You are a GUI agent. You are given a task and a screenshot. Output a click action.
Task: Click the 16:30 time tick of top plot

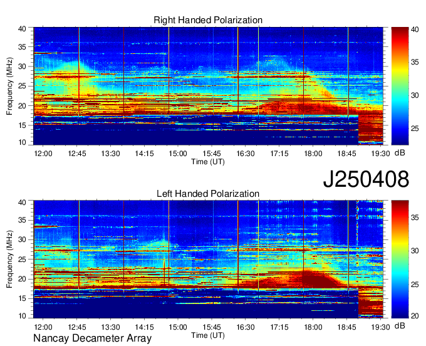246,154
